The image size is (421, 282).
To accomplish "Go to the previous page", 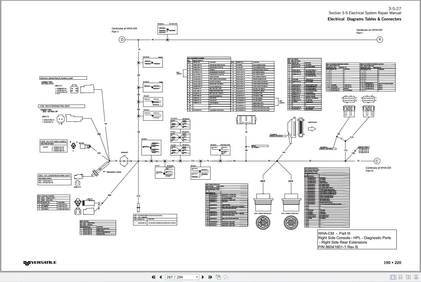I will [x=160, y=277].
